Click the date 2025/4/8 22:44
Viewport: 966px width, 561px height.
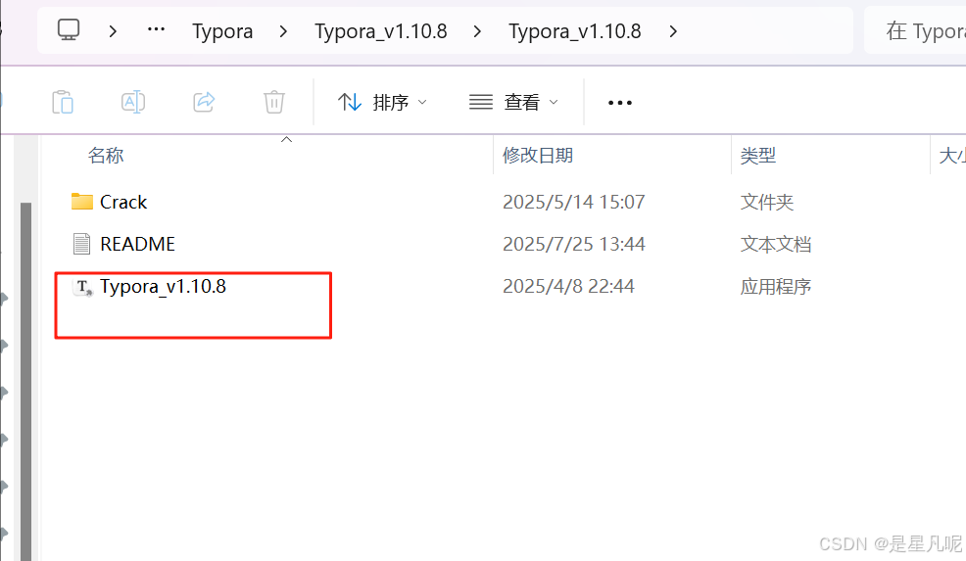(x=568, y=286)
